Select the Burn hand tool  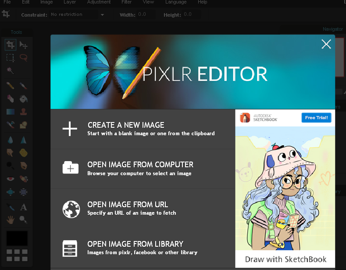(x=23, y=166)
